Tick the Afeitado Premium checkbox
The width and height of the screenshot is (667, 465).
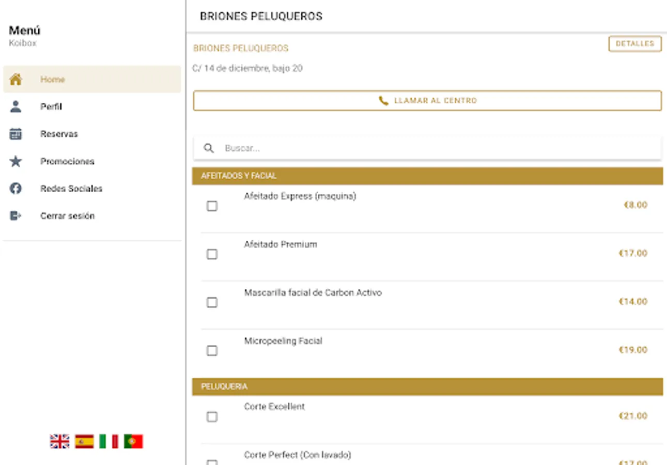tap(212, 254)
